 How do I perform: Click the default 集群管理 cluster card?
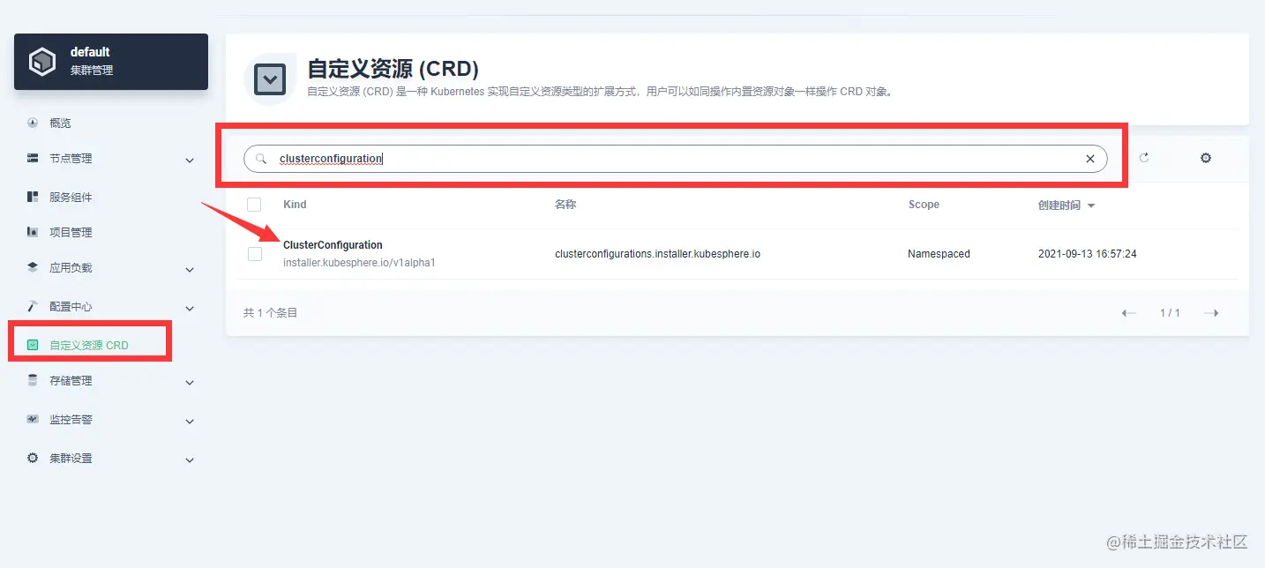(111, 62)
